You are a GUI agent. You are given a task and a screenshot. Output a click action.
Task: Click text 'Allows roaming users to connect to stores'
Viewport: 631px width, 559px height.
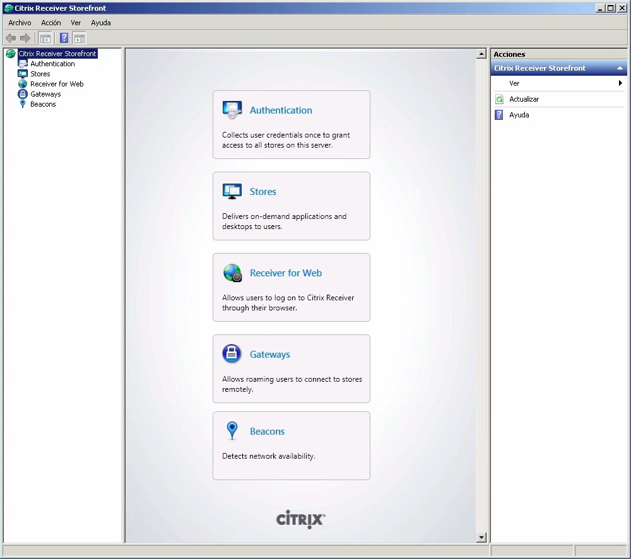pyautogui.click(x=292, y=379)
